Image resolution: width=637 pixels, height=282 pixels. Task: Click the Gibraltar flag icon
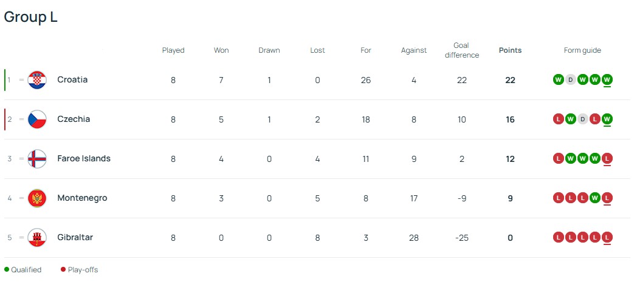coord(37,238)
